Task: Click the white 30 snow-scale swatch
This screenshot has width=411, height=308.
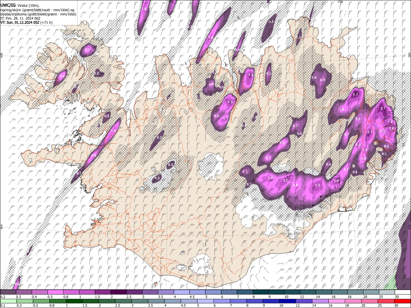Action: [403, 292]
